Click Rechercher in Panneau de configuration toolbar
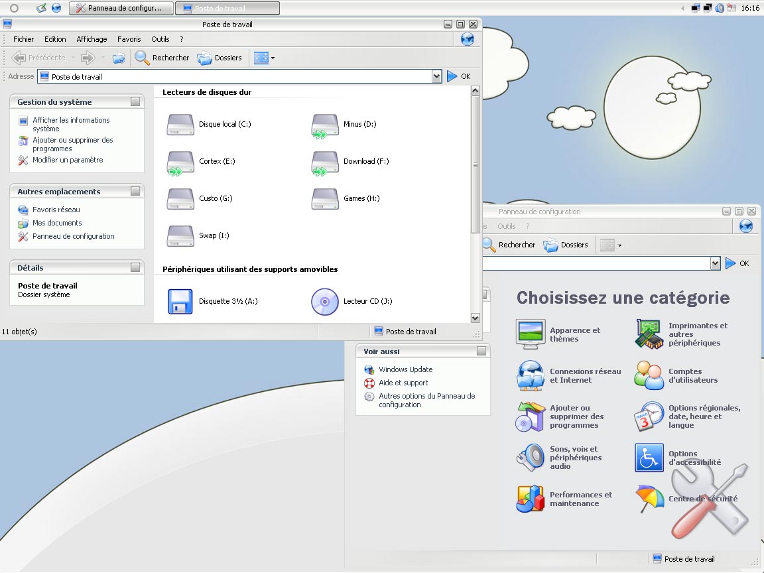 509,245
